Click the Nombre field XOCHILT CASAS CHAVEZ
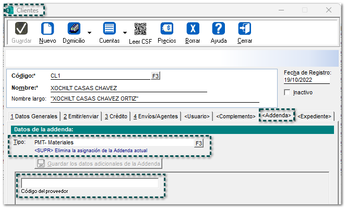Image resolution: width=346 pixels, height=209 pixels. tap(129, 88)
